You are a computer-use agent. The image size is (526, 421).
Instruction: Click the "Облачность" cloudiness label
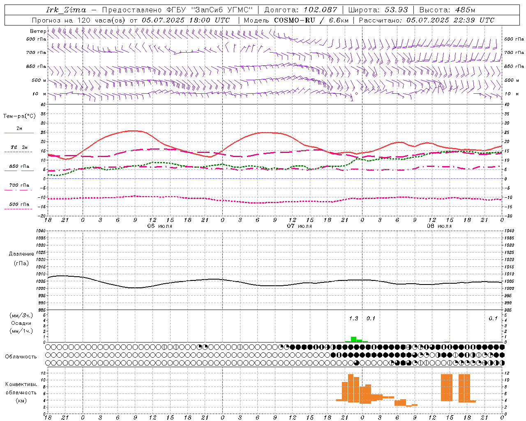pos(21,357)
